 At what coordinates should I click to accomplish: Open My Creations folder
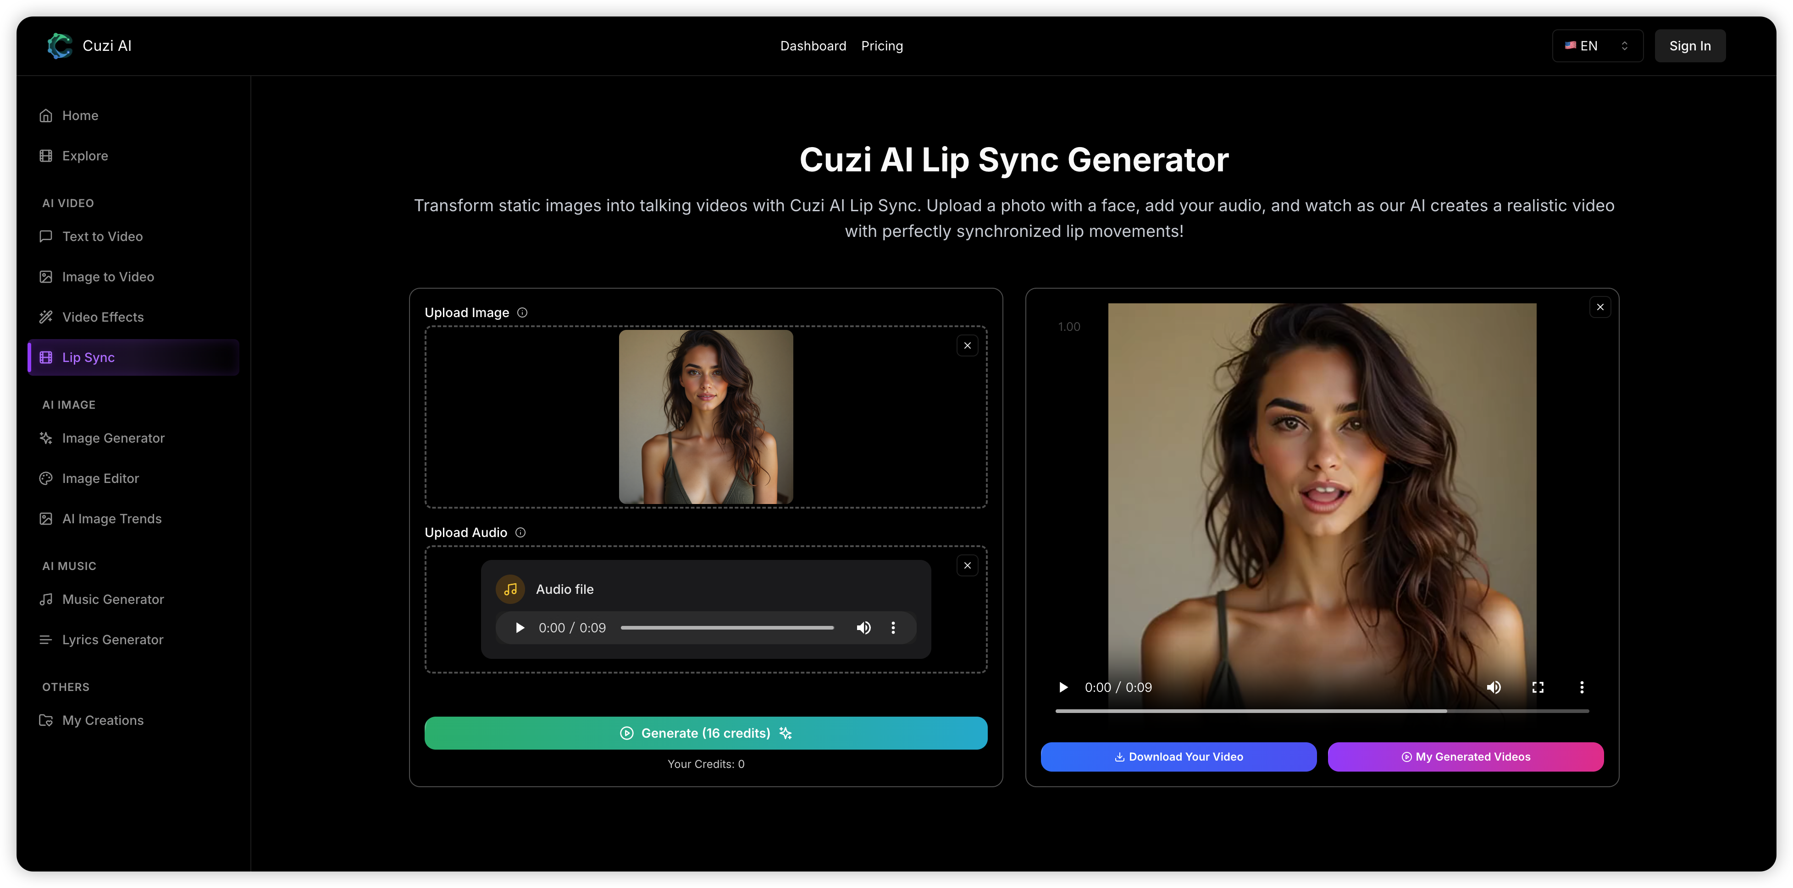[133, 720]
